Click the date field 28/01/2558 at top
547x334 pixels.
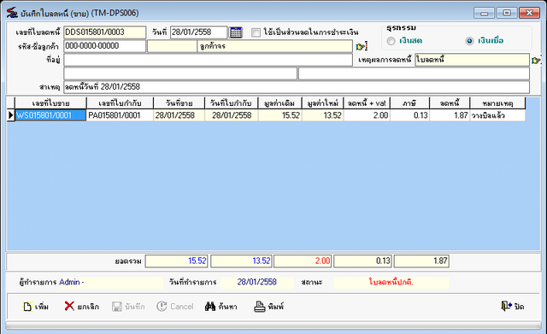tap(199, 32)
